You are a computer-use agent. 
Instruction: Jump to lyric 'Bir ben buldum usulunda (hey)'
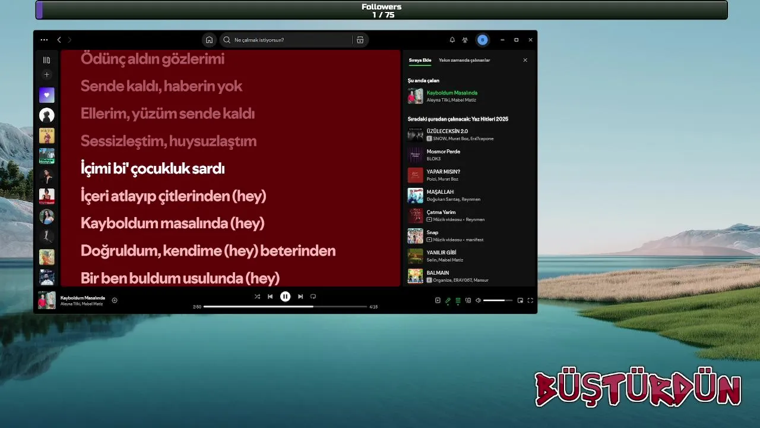pyautogui.click(x=180, y=278)
